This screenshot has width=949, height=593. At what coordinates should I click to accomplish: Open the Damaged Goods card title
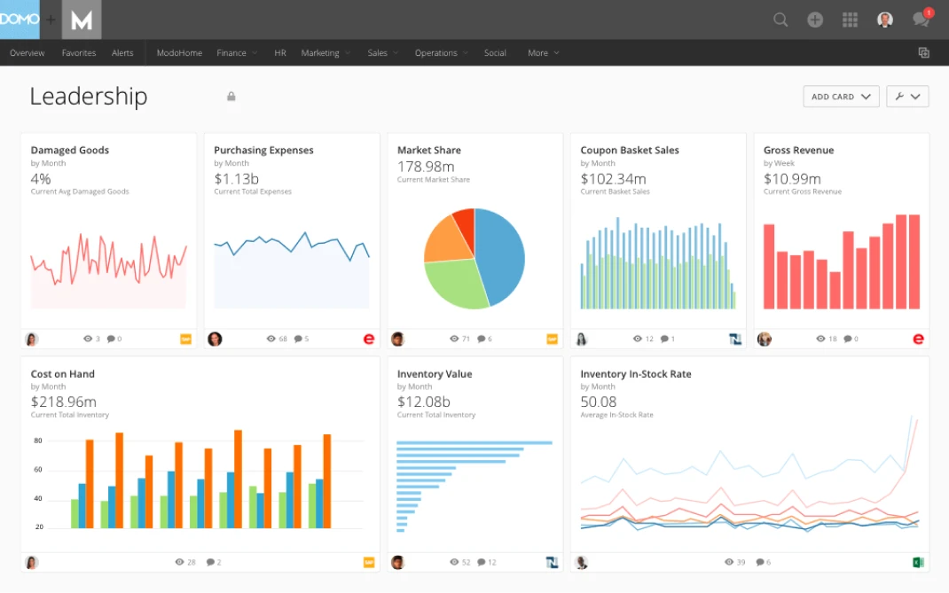tap(69, 150)
